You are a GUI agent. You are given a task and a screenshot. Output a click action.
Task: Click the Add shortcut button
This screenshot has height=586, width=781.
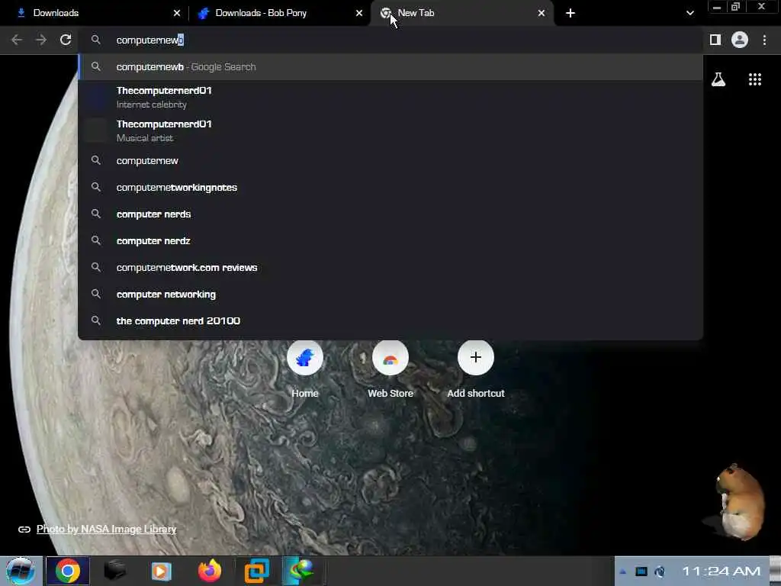point(476,368)
